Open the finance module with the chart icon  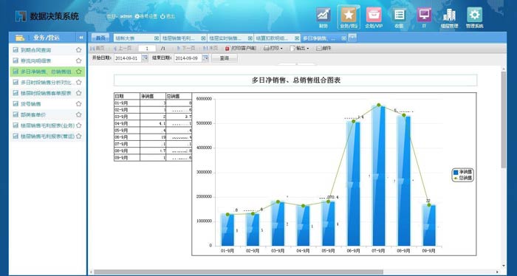(x=323, y=15)
